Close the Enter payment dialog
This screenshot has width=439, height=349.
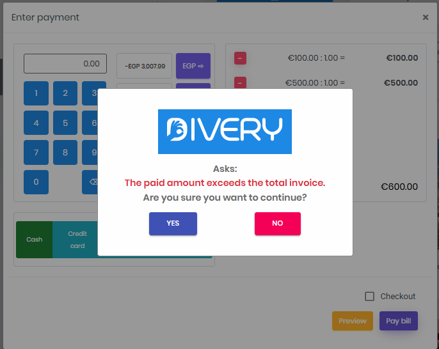(426, 17)
